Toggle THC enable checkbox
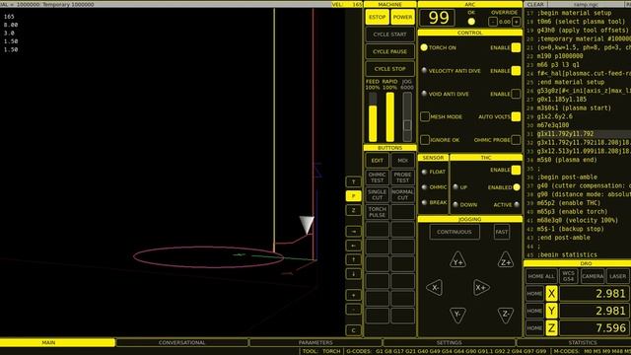 coord(516,170)
